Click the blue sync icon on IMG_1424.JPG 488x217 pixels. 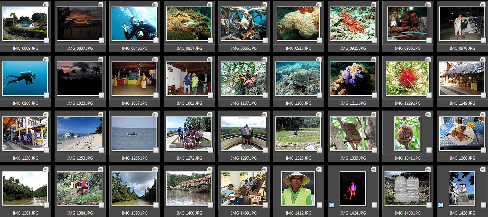tap(331, 205)
